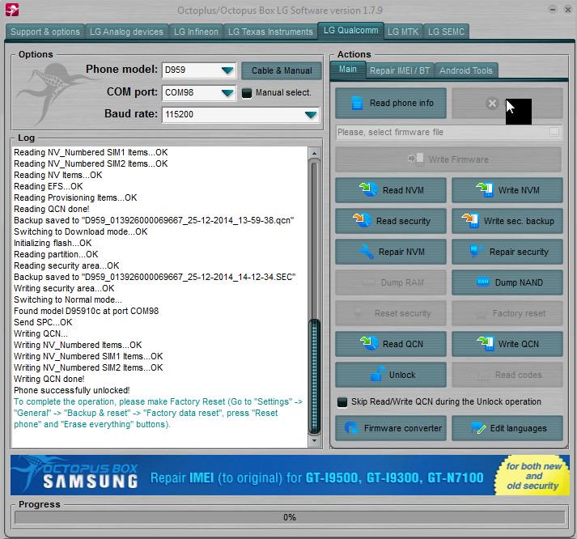Click the Repair NVM wrench icon
Screen dimensions: 577x539
click(366, 251)
